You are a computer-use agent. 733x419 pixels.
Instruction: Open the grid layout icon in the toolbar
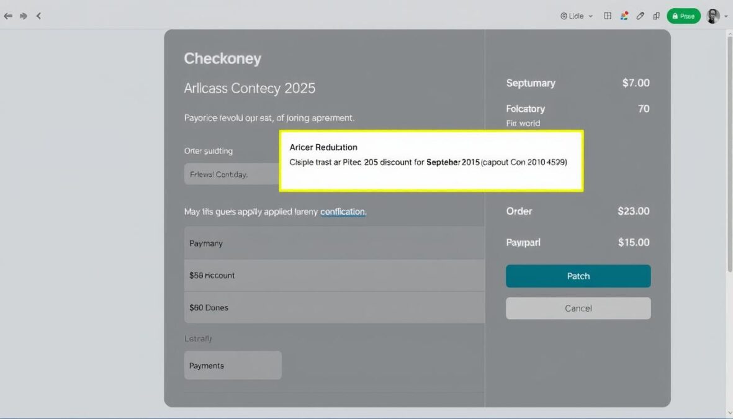[x=608, y=16]
